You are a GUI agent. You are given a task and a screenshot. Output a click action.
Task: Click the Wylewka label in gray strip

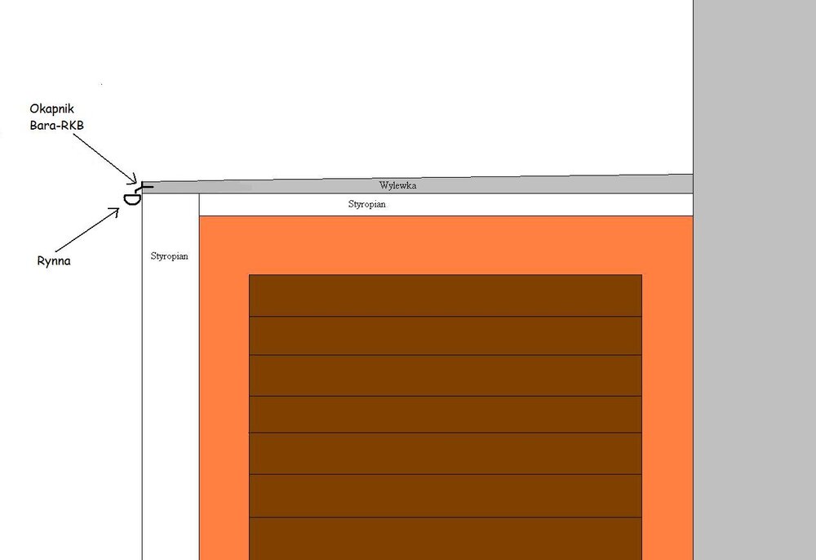pyautogui.click(x=398, y=185)
